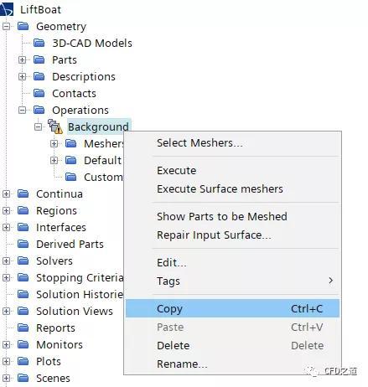
Task: Click the Background mesh operation warning icon
Action: tap(55, 126)
